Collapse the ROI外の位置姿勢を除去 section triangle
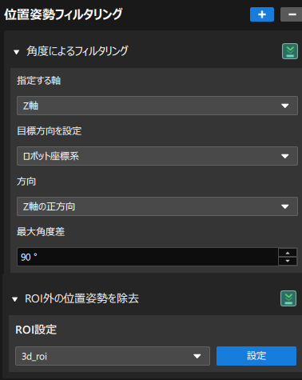This screenshot has height=380, width=302. (x=15, y=299)
